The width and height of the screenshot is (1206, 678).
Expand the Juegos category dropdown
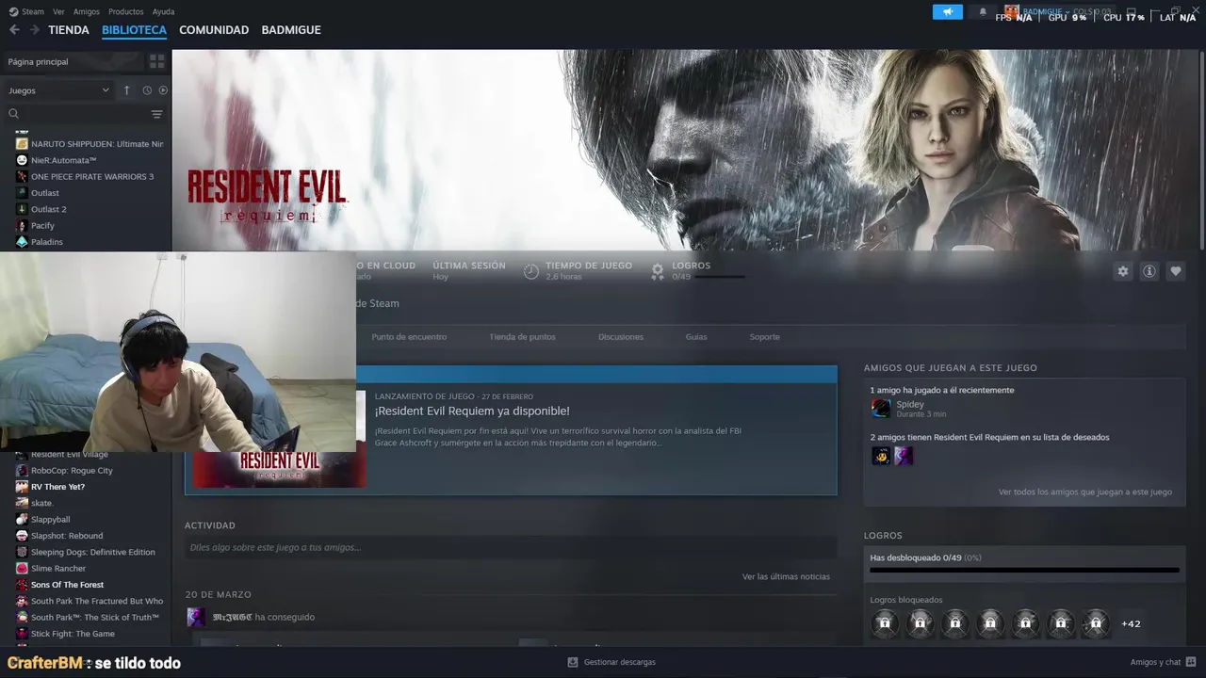click(x=59, y=90)
